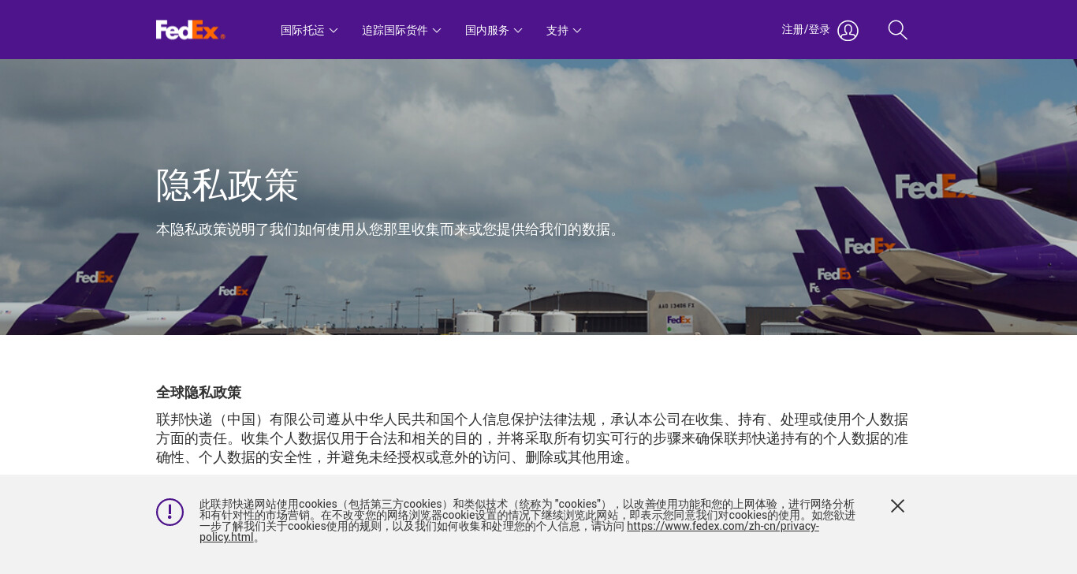The height and width of the screenshot is (574, 1077).
Task: Expand chevron next to 支持
Action: [x=577, y=31]
